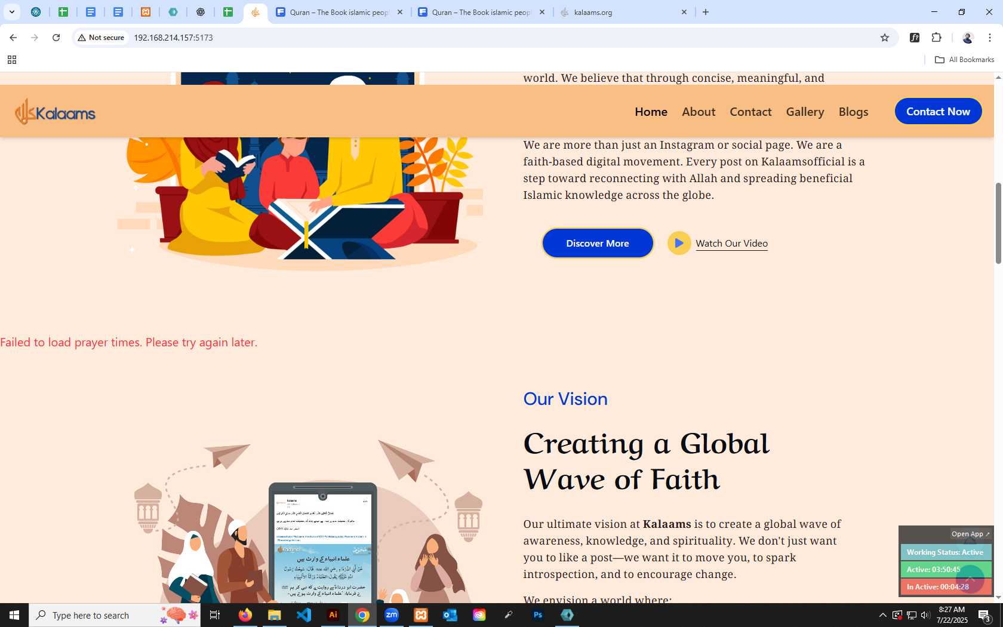1003x627 pixels.
Task: Open the volume control in tray
Action: point(925,615)
